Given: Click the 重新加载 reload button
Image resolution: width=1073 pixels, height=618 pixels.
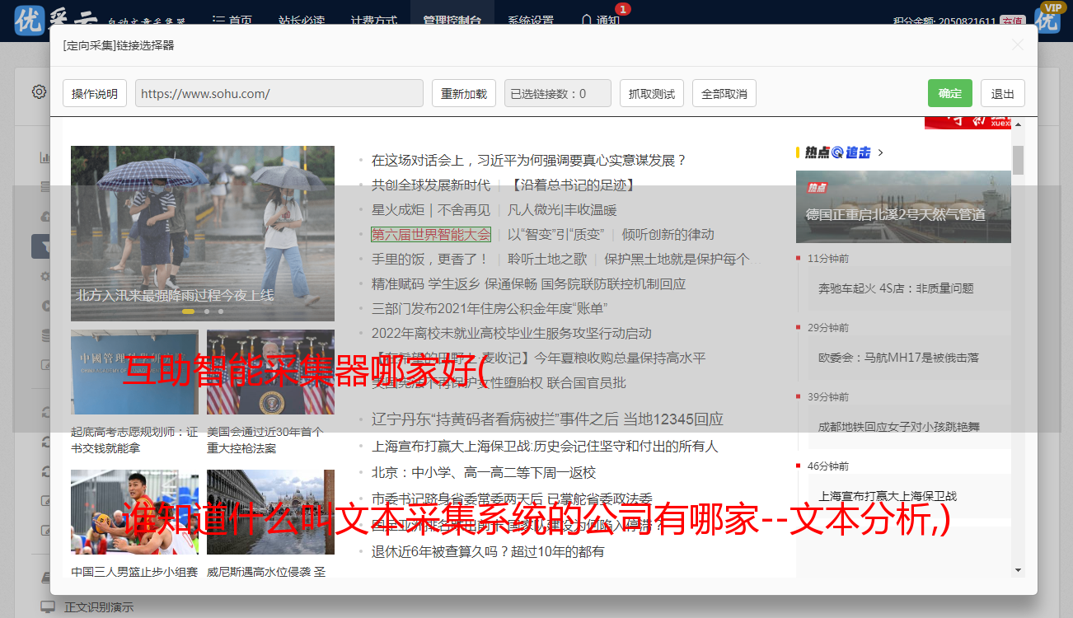Looking at the screenshot, I should 463,94.
